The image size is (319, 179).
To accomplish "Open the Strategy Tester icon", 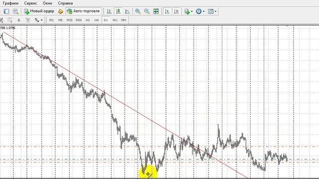I will pos(15,11).
